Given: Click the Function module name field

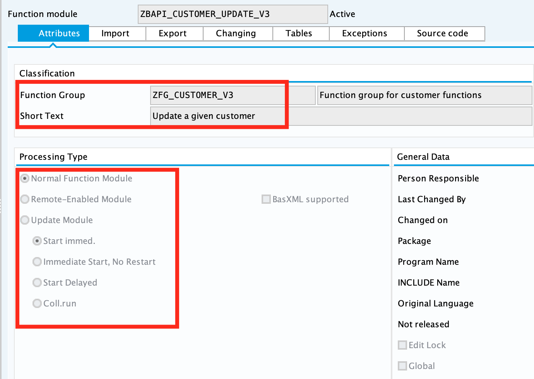Looking at the screenshot, I should [x=233, y=14].
